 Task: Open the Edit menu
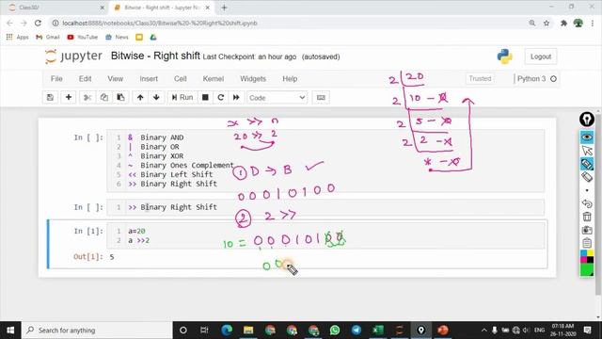85,79
